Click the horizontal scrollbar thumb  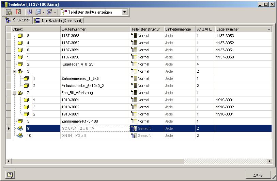click(98, 161)
